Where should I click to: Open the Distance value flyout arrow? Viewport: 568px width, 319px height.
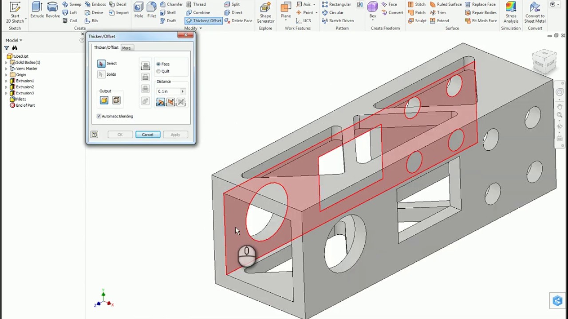[182, 91]
